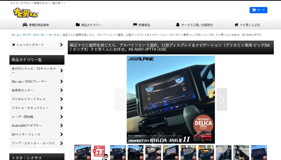Select 後席用モニター category
This screenshot has width=281, height=160.
coord(37,90)
